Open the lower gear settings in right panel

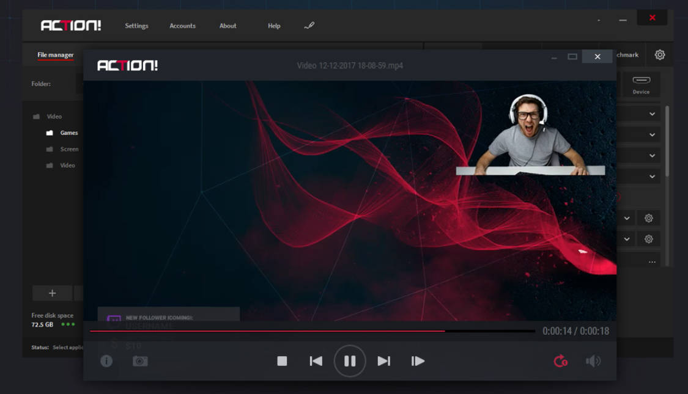(x=648, y=239)
